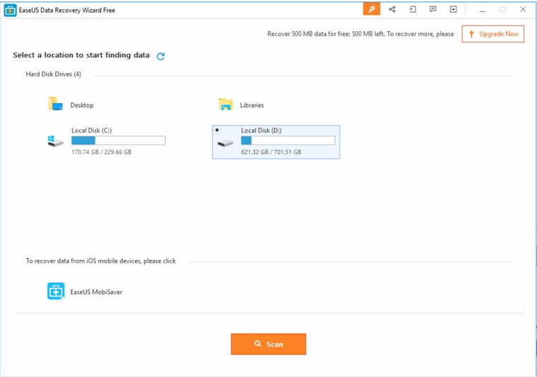Click the import/sign-in arrow icon
This screenshot has height=377, width=537.
pyautogui.click(x=413, y=9)
